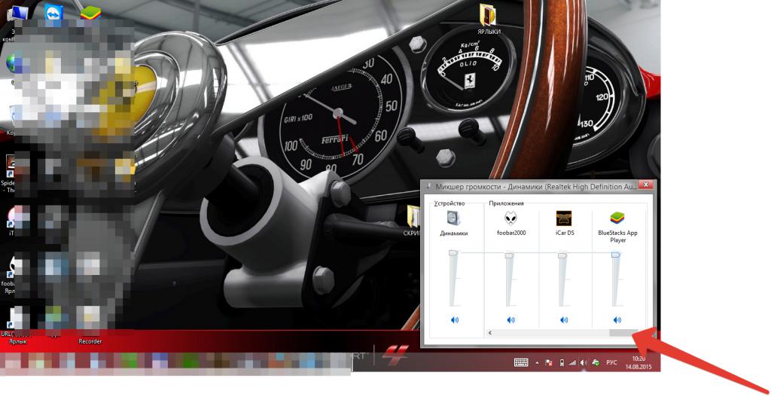Click the speaker volume tray icon
Viewport: 771px width, 397px height.
coord(584,362)
